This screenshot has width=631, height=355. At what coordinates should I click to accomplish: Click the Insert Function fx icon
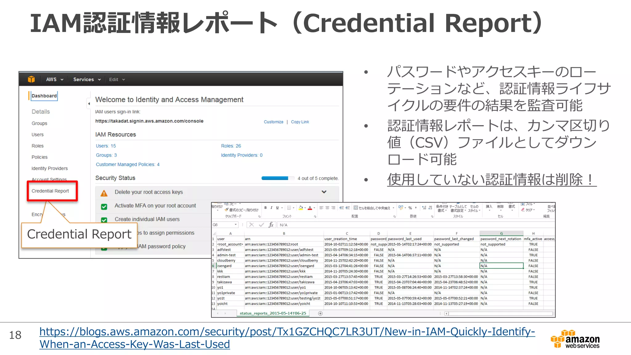click(x=271, y=225)
